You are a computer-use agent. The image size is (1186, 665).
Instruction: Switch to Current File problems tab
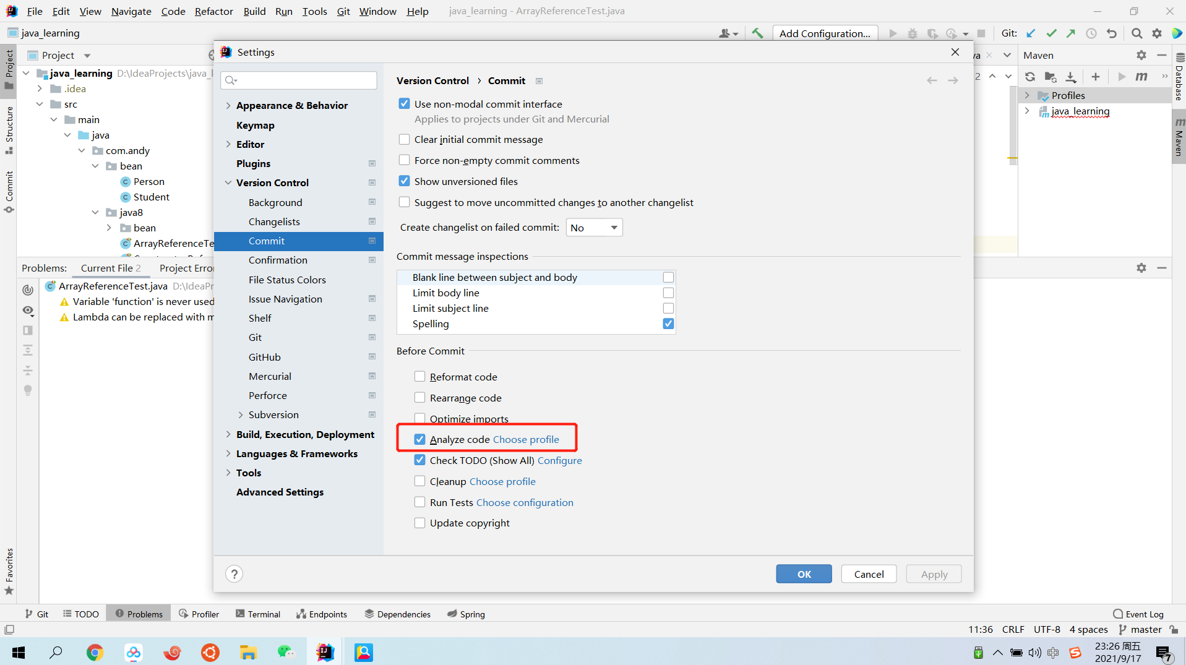111,268
